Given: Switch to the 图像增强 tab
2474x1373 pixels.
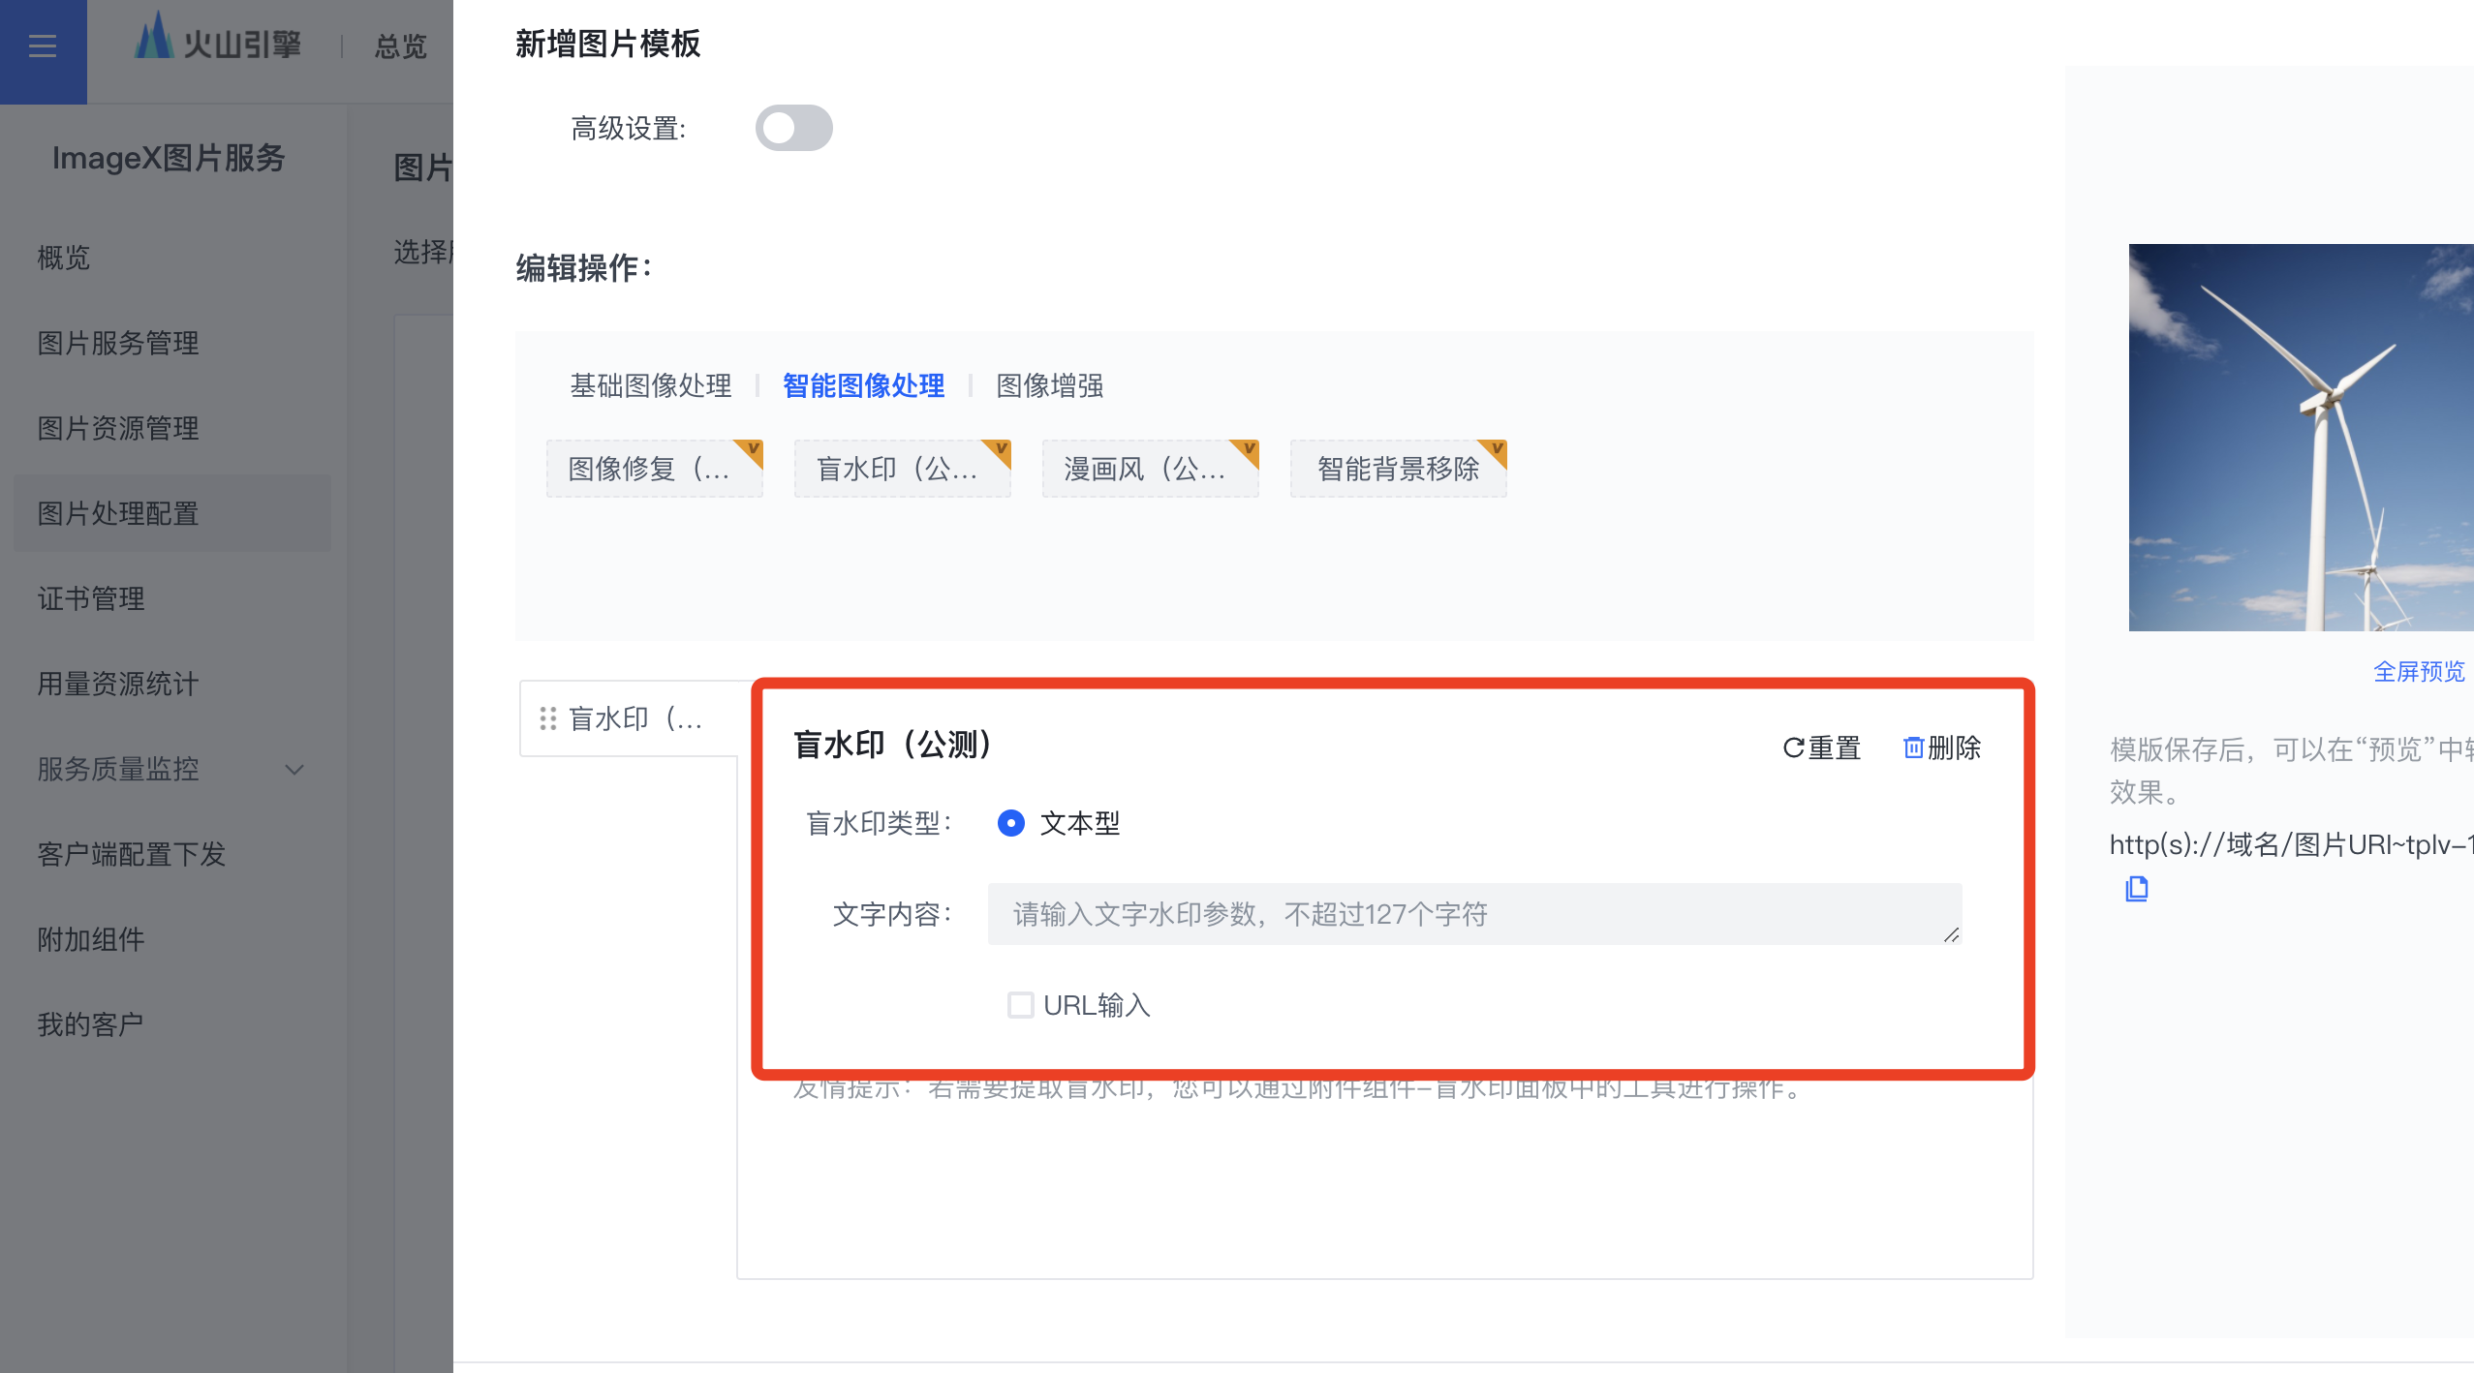Looking at the screenshot, I should (x=1050, y=385).
